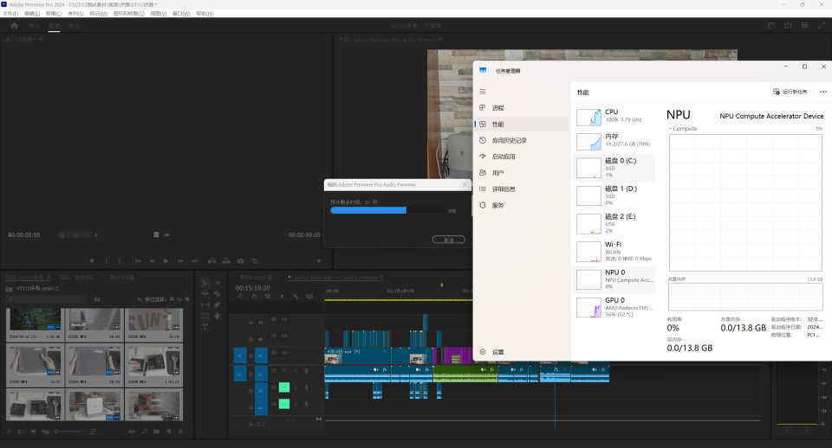Select the Razor tool
The image size is (832, 448).
click(218, 294)
